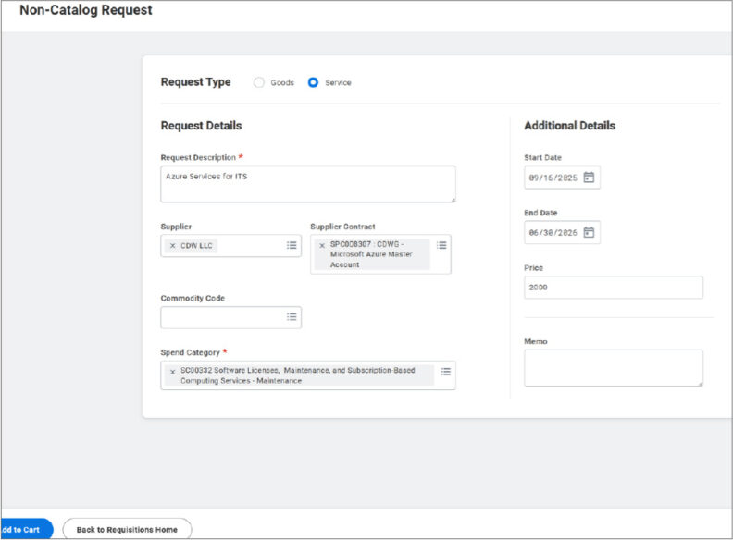Click the Request Description field label
The height and width of the screenshot is (540, 733).
coord(198,157)
